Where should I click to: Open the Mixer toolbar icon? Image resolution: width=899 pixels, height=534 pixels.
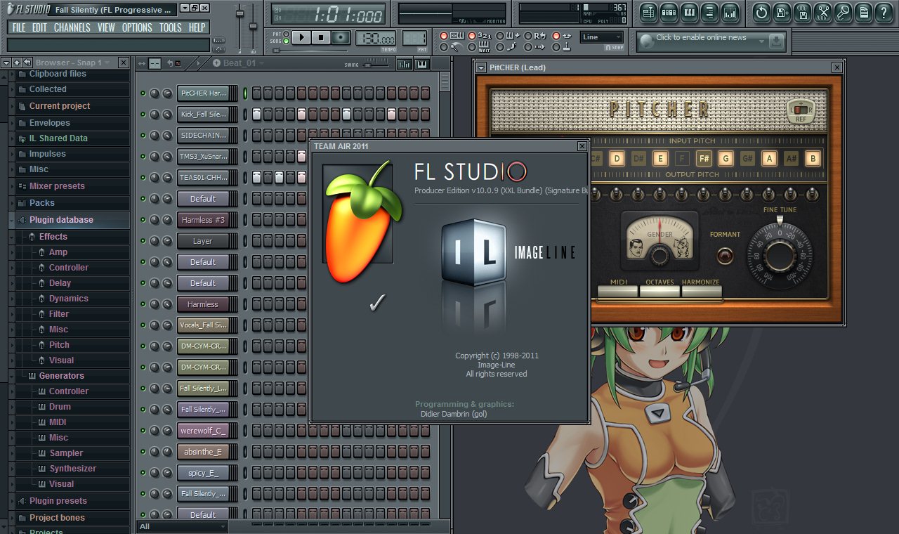tap(730, 12)
